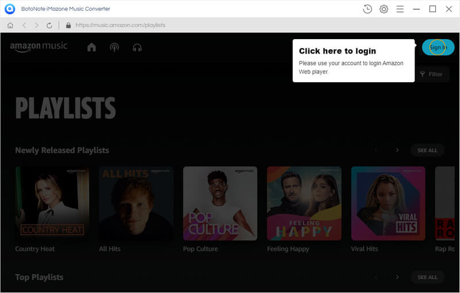The image size is (460, 293).
Task: Reload the page with refresh icon
Action: [49, 25]
